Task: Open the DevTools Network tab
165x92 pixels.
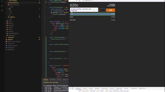Action: pos(97,88)
